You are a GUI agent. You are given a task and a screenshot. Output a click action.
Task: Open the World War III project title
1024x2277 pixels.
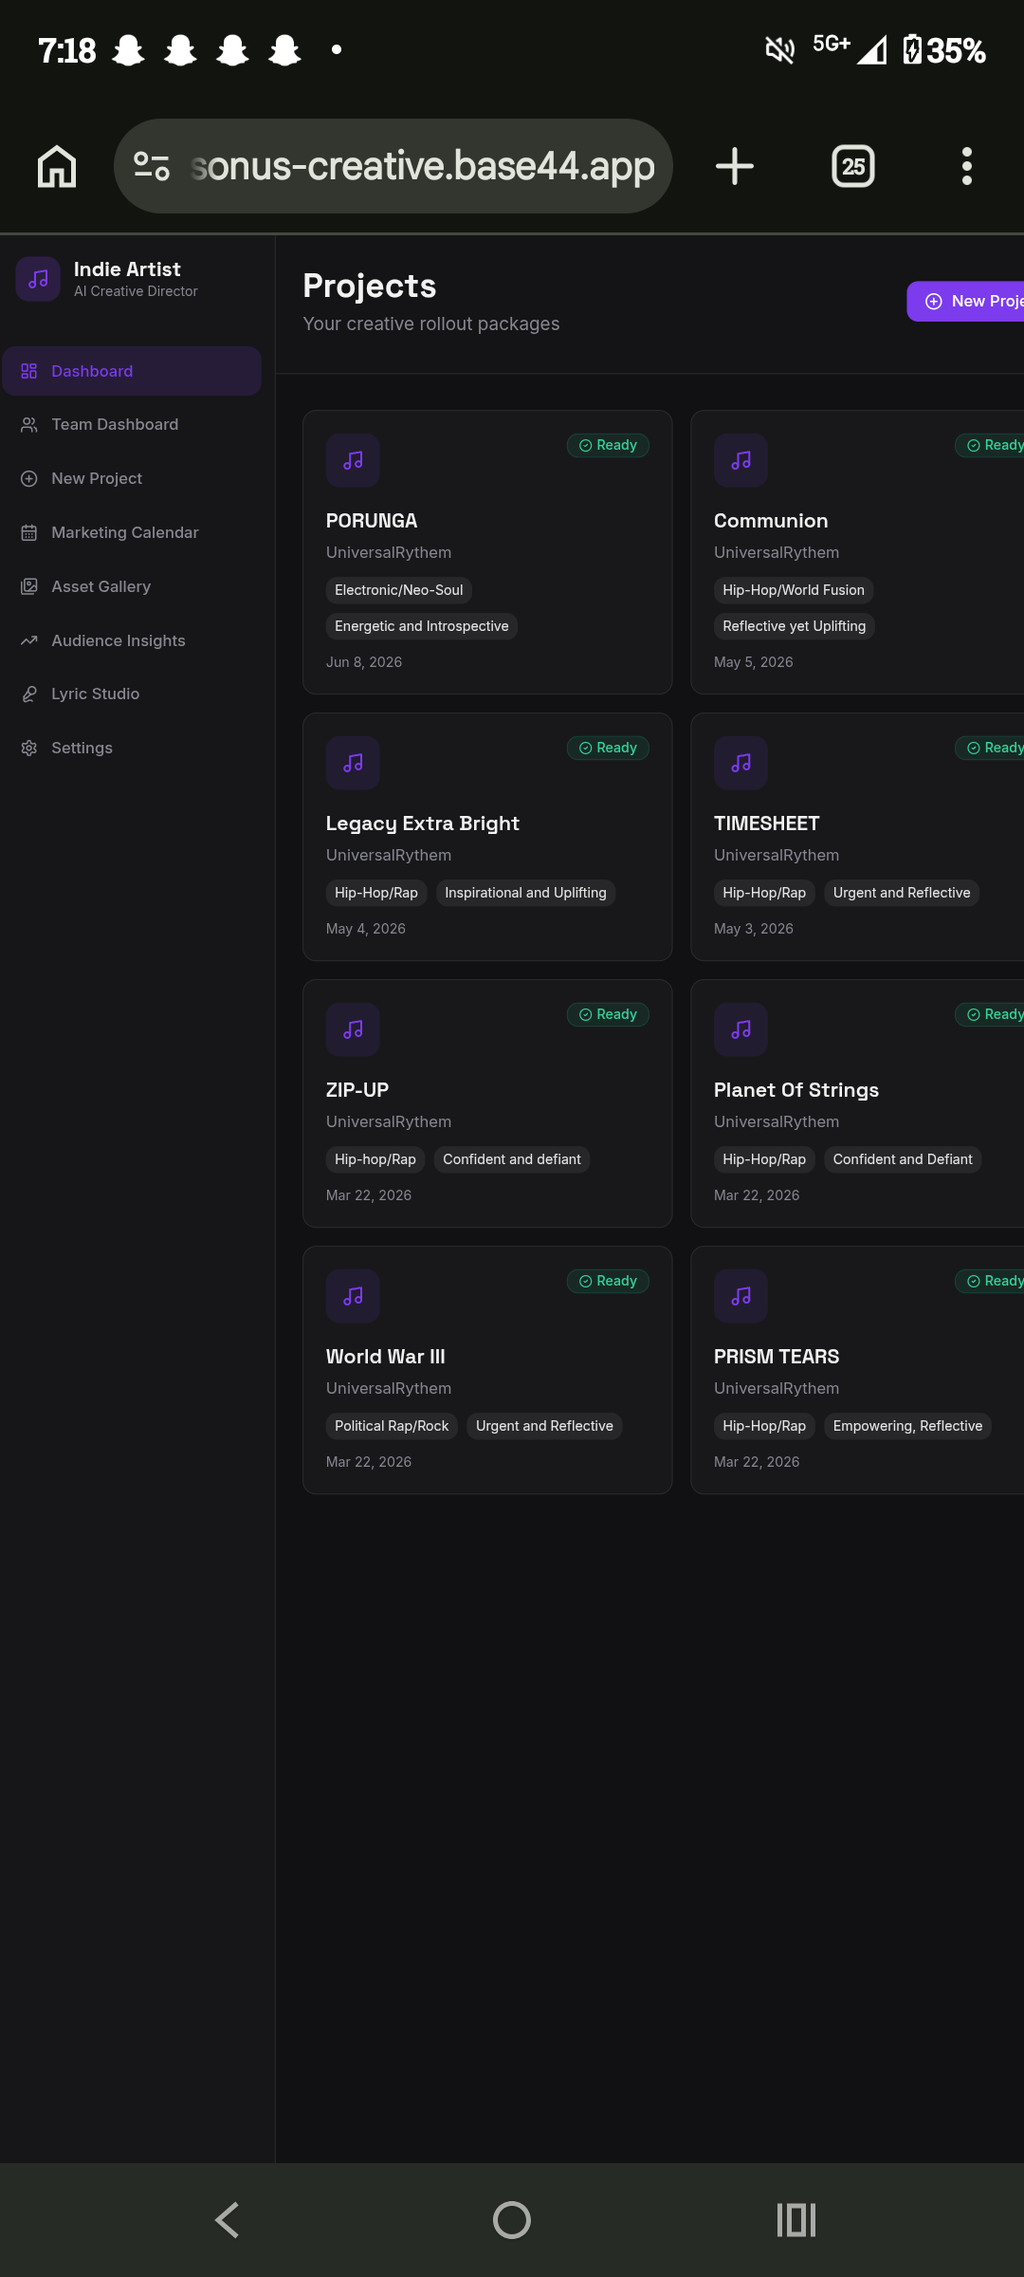386,1357
